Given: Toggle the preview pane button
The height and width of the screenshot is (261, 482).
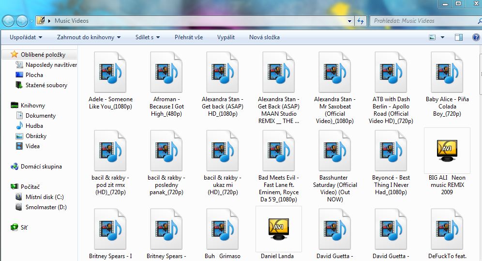Looking at the screenshot, I should click(x=459, y=37).
